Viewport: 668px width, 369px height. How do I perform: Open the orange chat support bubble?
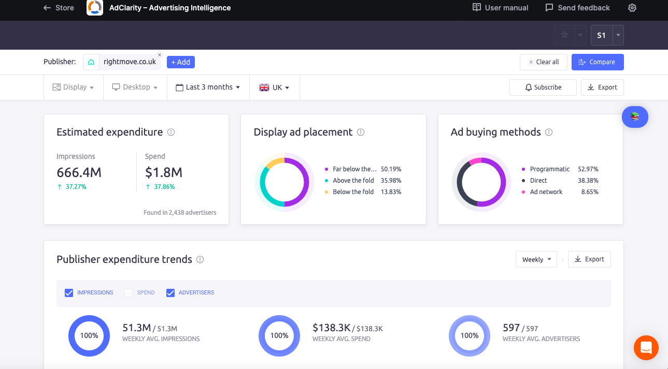(646, 347)
